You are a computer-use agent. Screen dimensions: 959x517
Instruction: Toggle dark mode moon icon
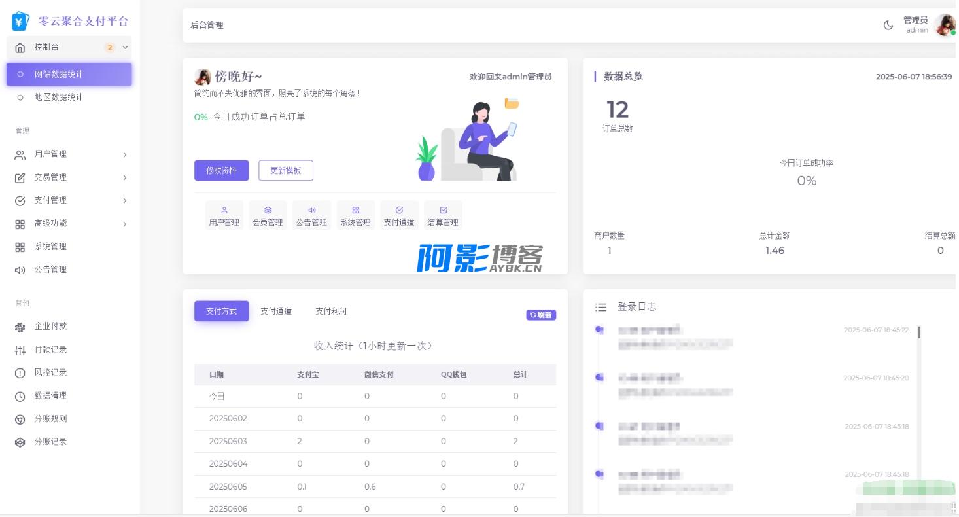tap(888, 26)
